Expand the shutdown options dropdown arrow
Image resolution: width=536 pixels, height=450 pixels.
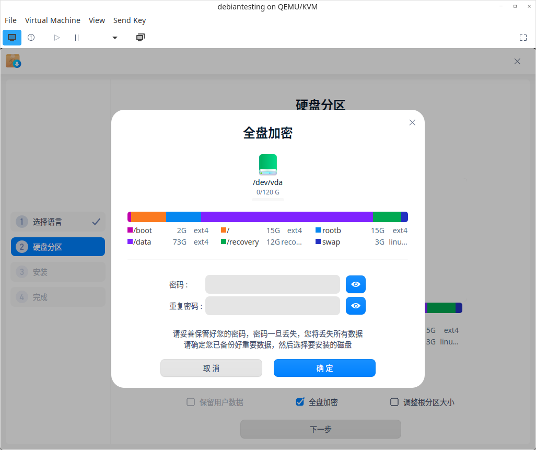(115, 38)
